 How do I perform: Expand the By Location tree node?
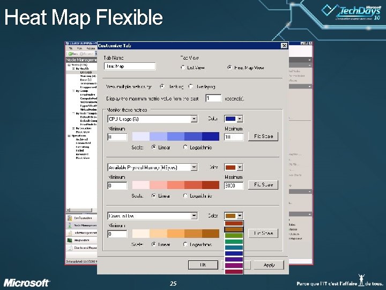[x=73, y=128]
